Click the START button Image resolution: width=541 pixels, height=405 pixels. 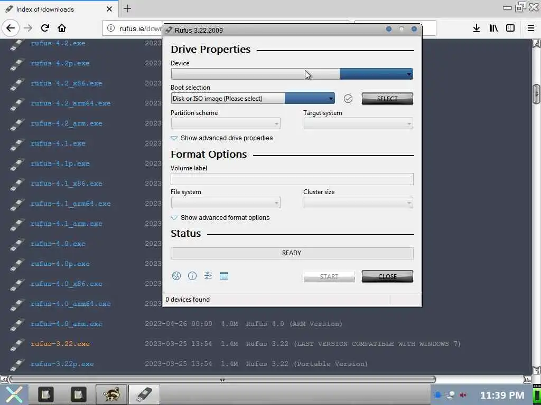click(x=329, y=276)
